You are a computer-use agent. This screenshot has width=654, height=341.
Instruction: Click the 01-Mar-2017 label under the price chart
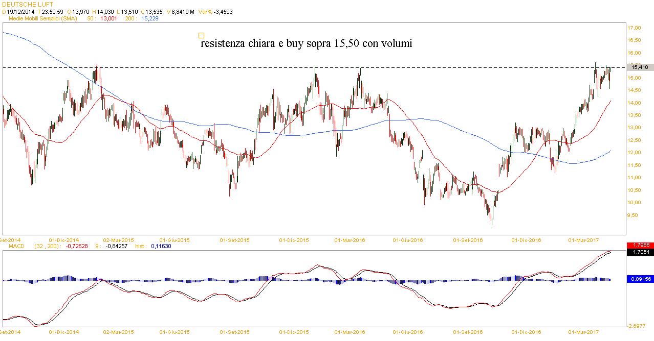[582, 239]
